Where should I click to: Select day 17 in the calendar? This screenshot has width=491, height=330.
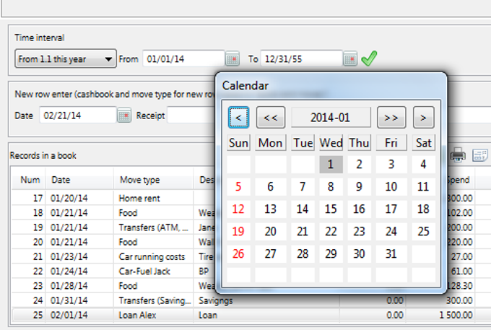tap(391, 209)
